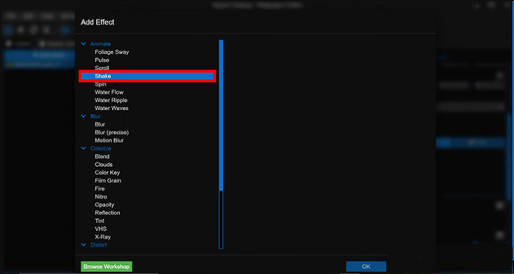
Task: Select the Color Key effect
Action: 107,173
